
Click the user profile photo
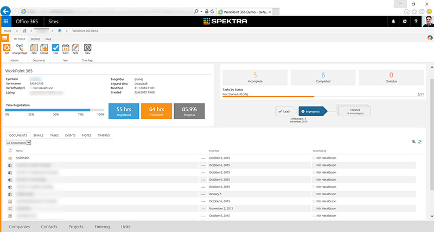pyautogui.click(x=428, y=21)
